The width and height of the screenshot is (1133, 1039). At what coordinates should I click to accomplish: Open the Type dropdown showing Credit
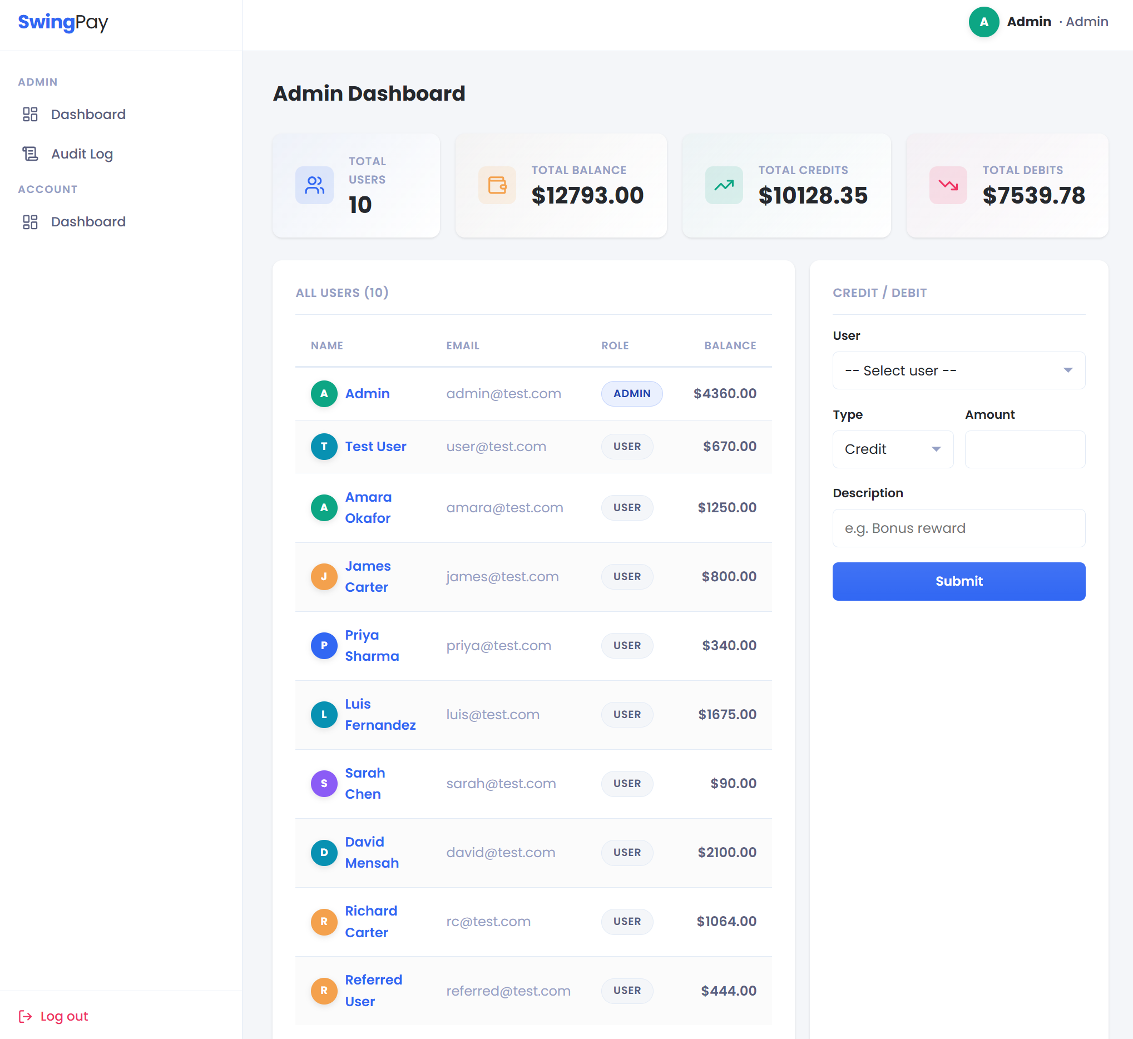892,449
